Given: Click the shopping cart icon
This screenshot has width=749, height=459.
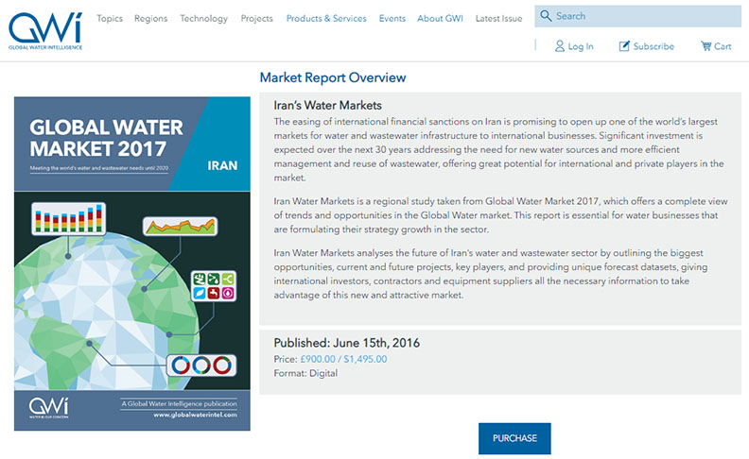Looking at the screenshot, I should click(x=706, y=45).
